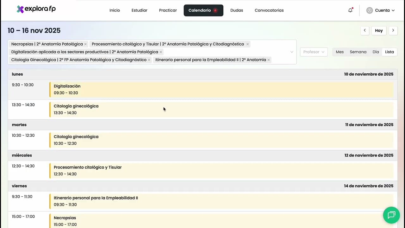The width and height of the screenshot is (405, 228).
Task: Open the Profesor dropdown
Action: pos(314,52)
